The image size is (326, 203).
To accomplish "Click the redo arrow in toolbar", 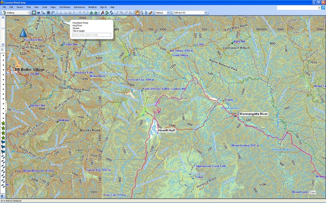I will click(84, 13).
